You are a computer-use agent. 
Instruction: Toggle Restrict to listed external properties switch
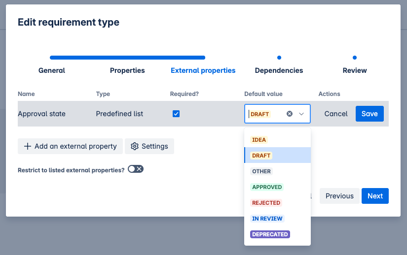135,169
